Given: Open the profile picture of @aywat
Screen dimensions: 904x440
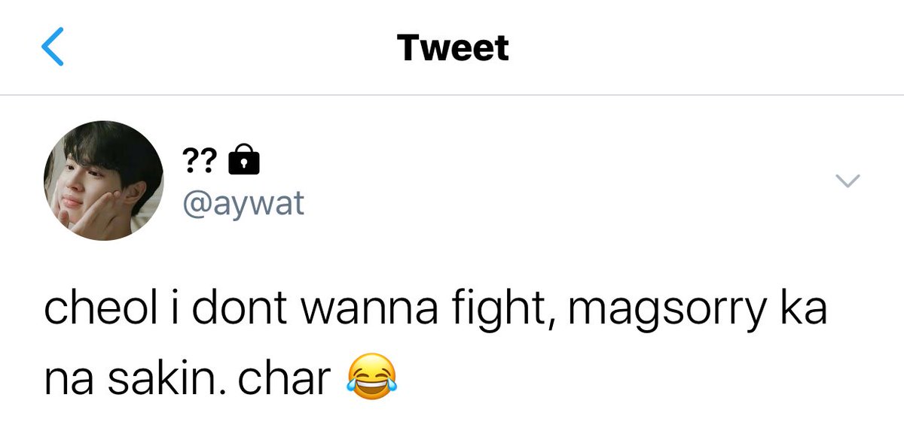Looking at the screenshot, I should (x=103, y=181).
